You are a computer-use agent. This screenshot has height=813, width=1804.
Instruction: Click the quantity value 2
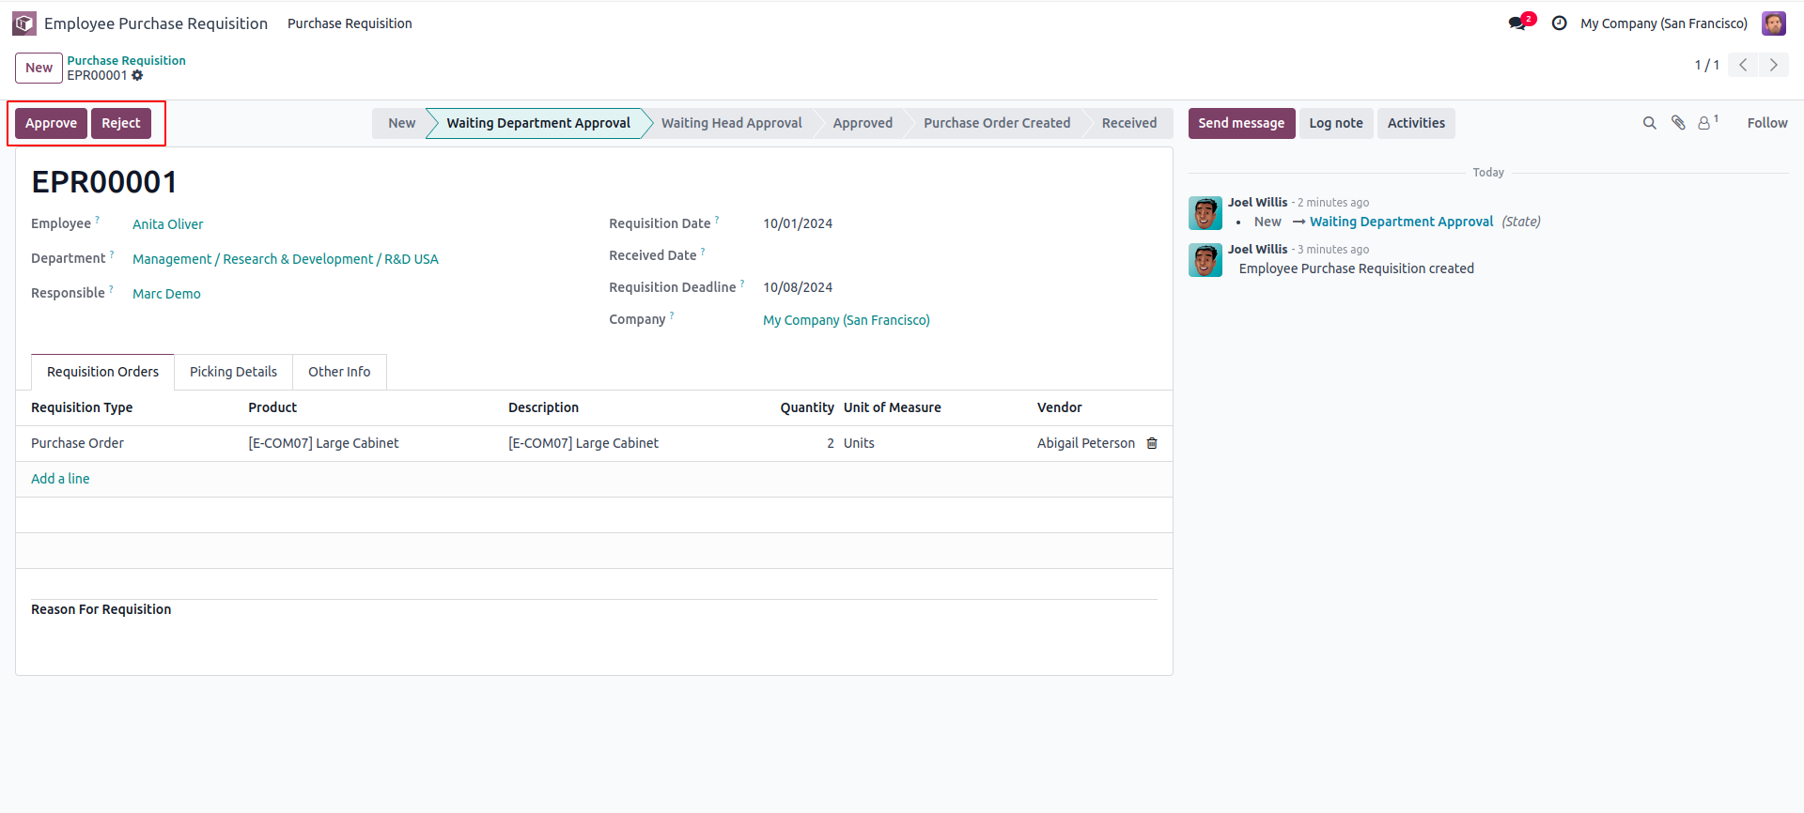pos(830,443)
